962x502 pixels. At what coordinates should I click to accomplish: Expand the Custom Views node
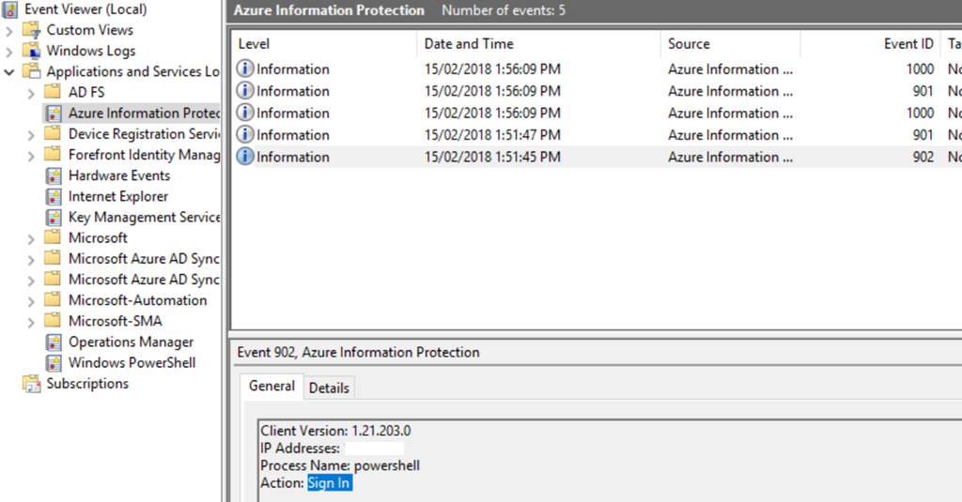coord(9,30)
